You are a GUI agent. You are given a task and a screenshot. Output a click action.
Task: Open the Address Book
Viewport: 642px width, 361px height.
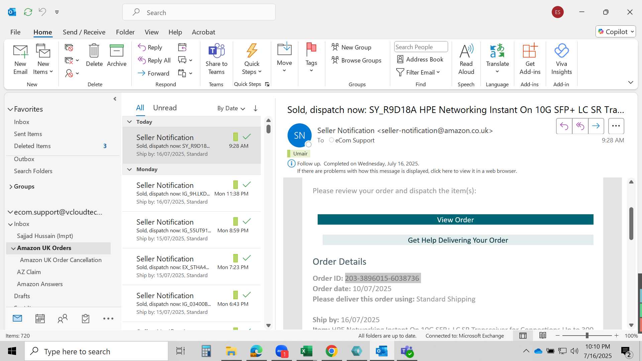pyautogui.click(x=420, y=59)
